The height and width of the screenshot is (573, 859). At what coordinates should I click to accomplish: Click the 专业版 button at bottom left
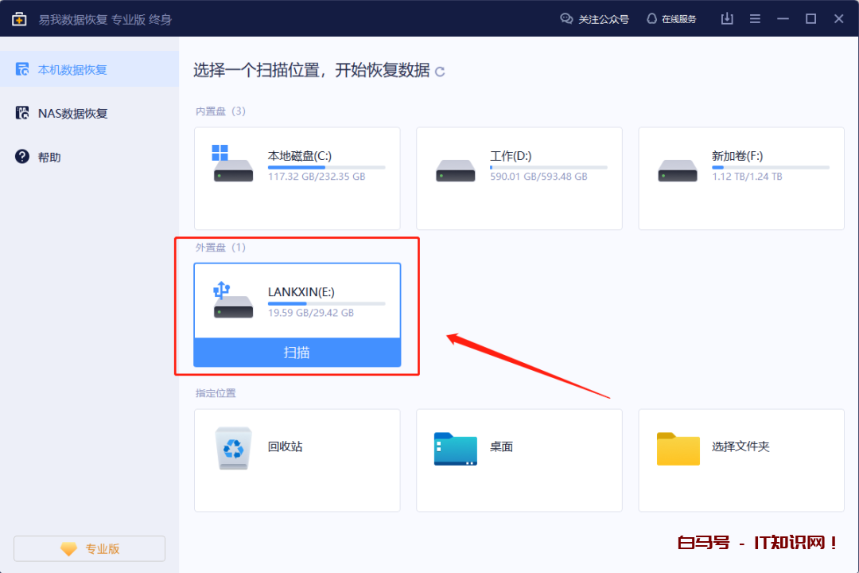coord(89,548)
